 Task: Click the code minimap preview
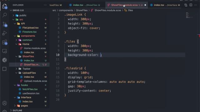[189, 15]
